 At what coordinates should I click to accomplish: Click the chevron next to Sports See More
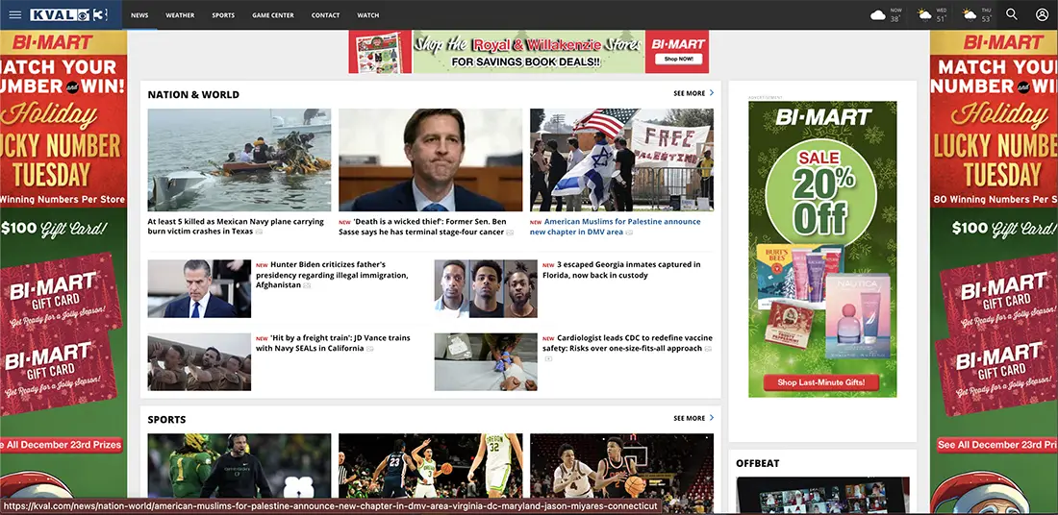(x=711, y=418)
